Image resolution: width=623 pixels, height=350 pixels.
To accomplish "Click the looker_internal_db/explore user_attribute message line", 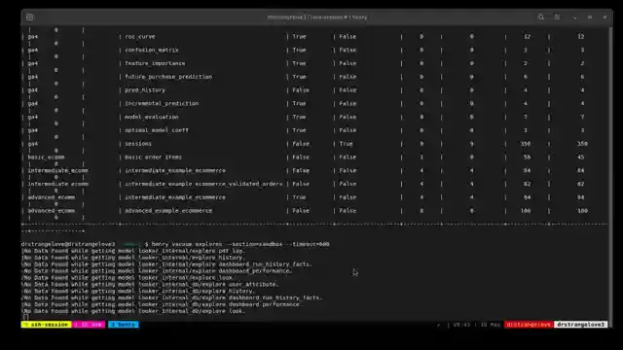I will coord(150,284).
